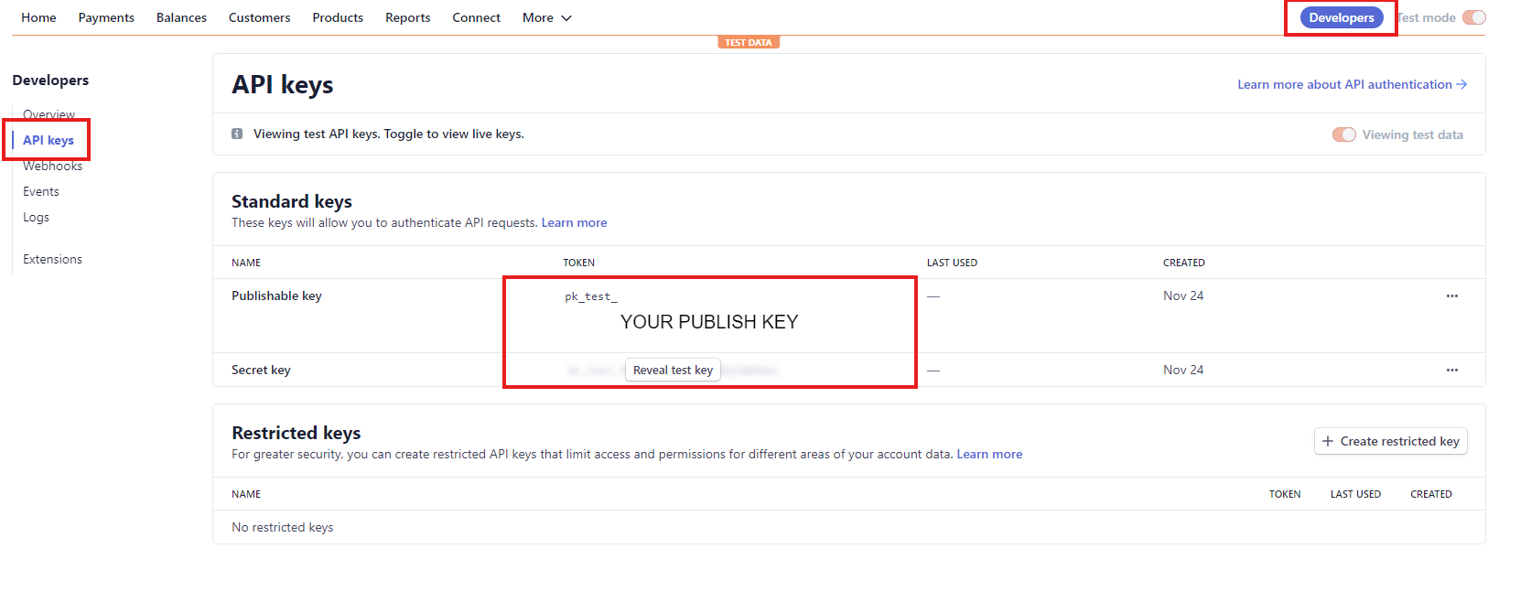This screenshot has width=1520, height=602.
Task: Open Learn more about API authentication link
Action: [x=1353, y=84]
